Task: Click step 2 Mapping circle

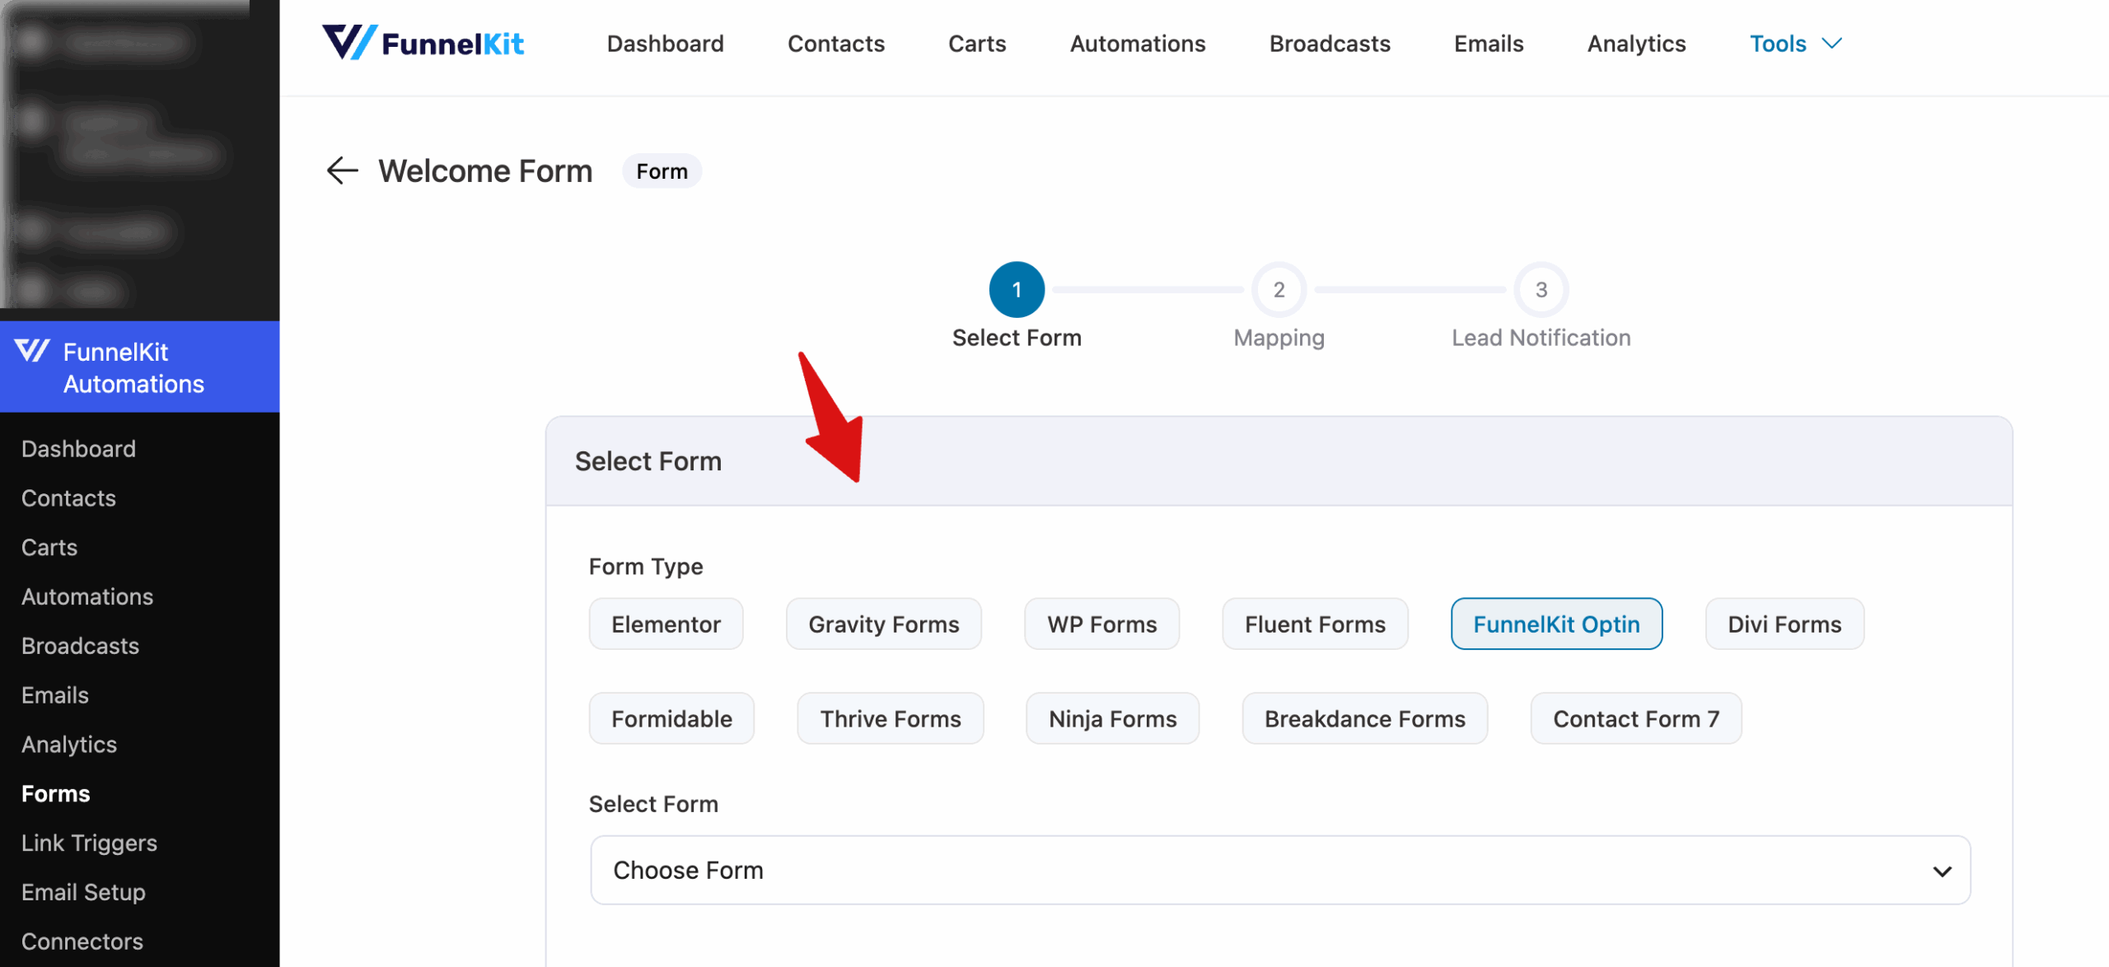Action: tap(1279, 289)
